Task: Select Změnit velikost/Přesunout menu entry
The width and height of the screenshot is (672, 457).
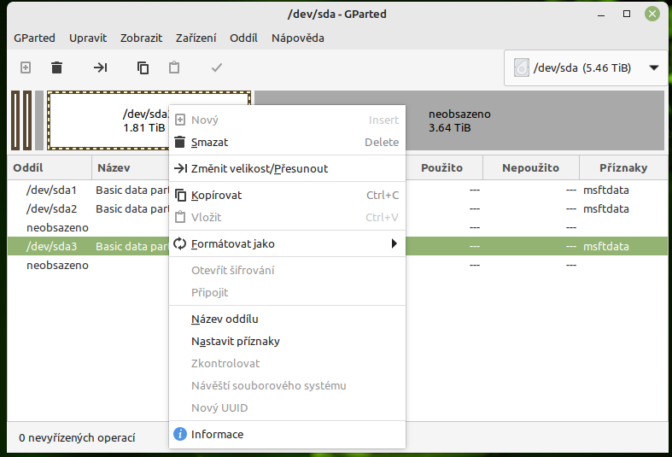Action: pyautogui.click(x=260, y=168)
